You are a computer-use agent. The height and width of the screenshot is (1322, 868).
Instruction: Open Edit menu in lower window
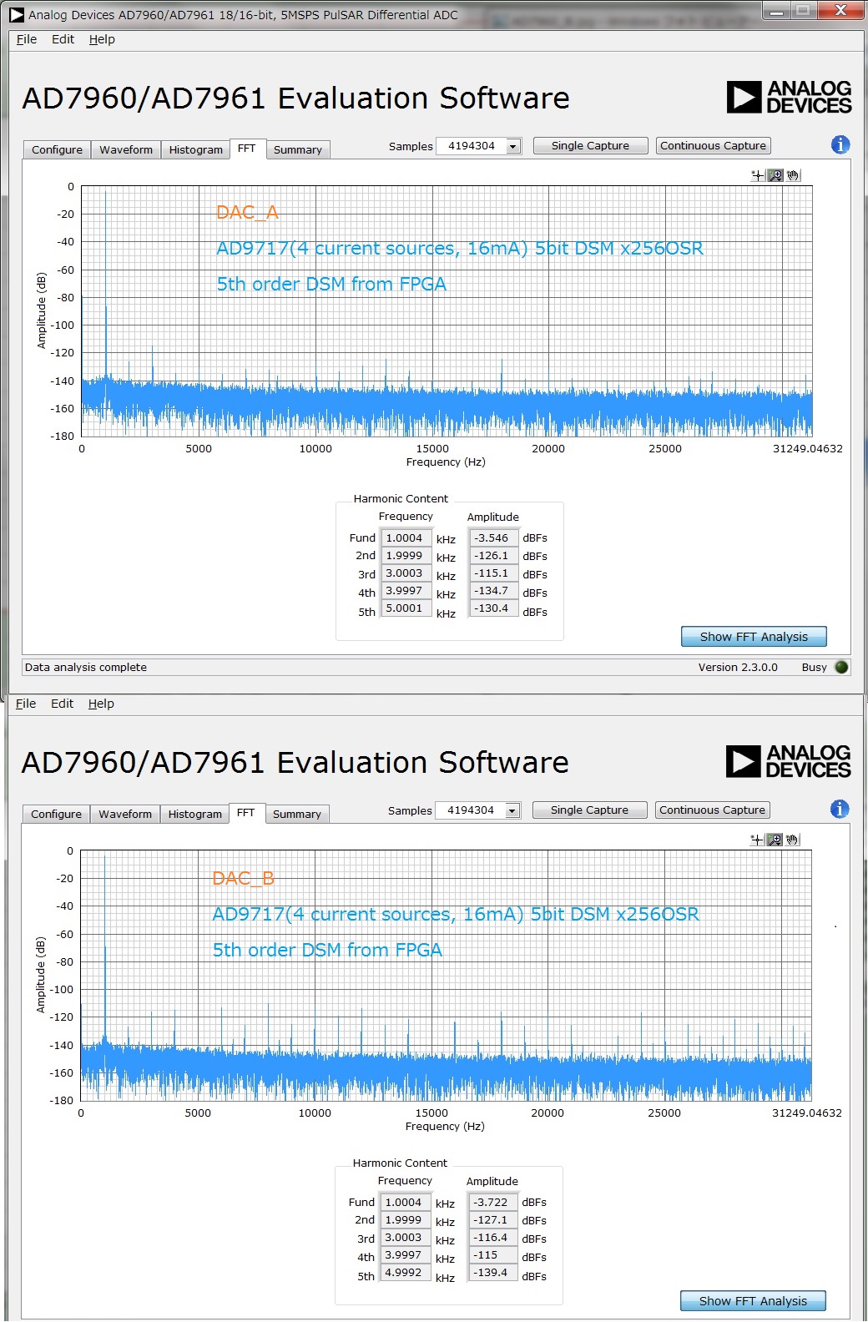pyautogui.click(x=62, y=704)
